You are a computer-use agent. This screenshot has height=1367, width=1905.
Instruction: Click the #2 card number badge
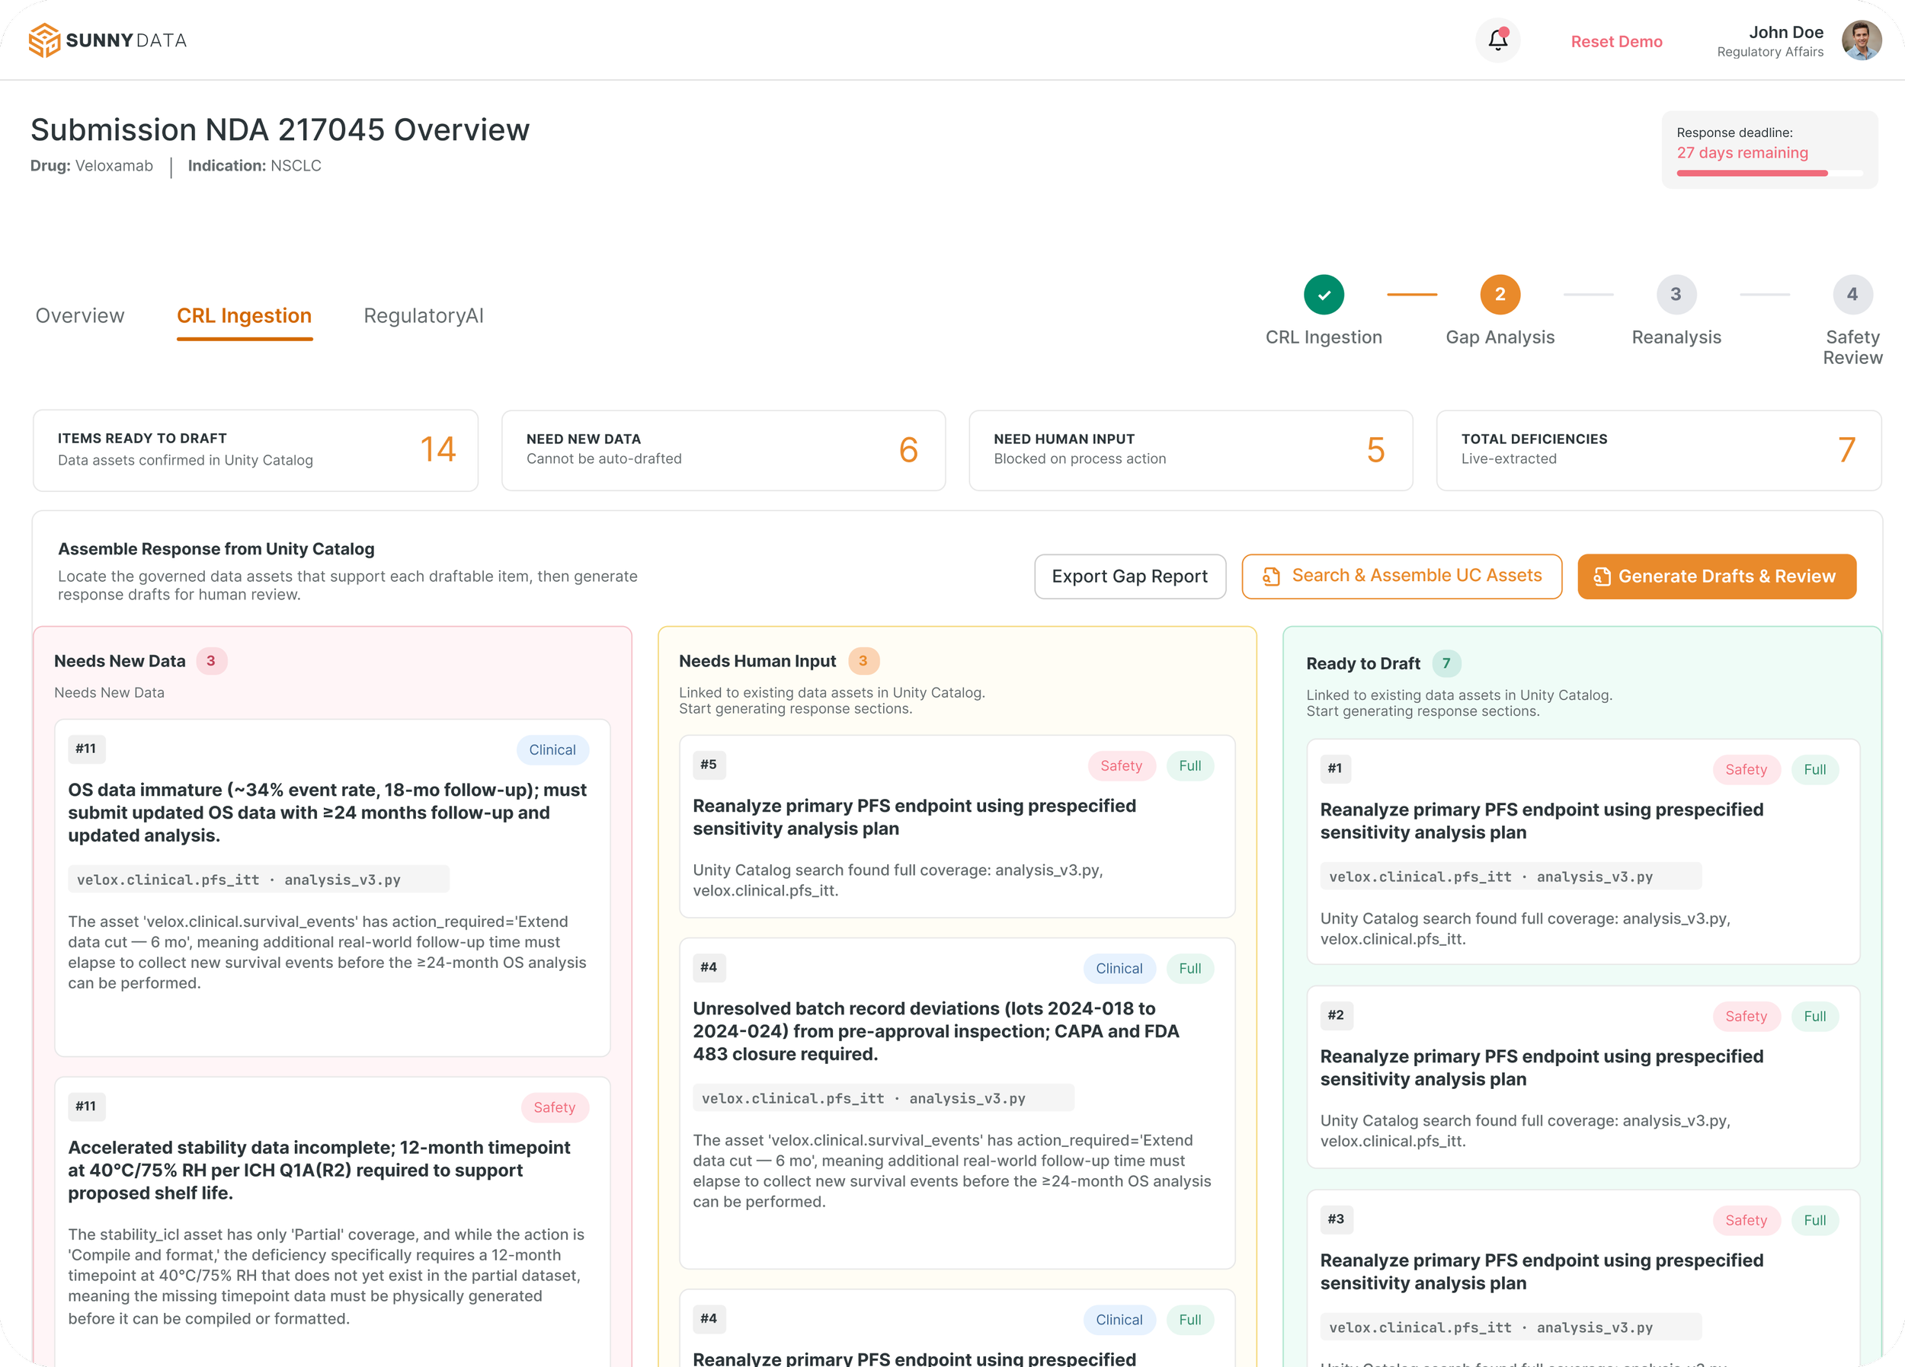pos(1336,1015)
